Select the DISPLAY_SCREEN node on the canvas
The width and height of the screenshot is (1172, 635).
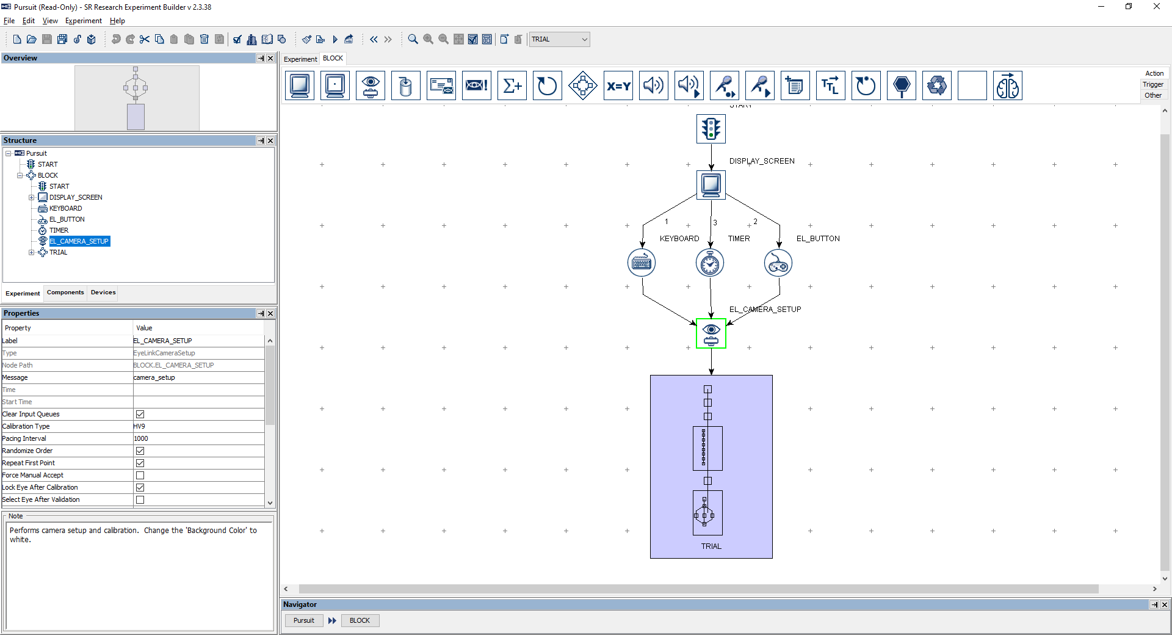(x=711, y=184)
